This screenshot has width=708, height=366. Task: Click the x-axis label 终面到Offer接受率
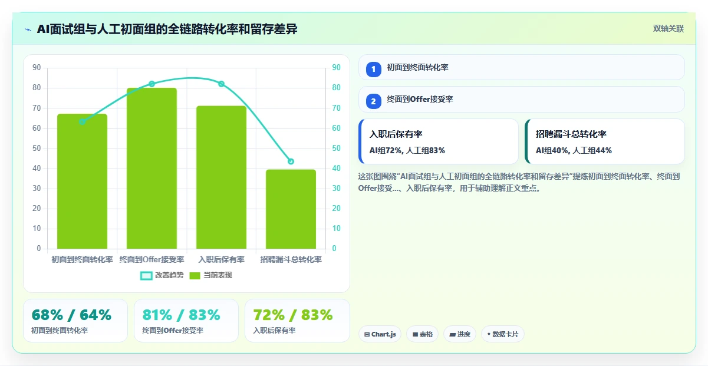pyautogui.click(x=152, y=259)
